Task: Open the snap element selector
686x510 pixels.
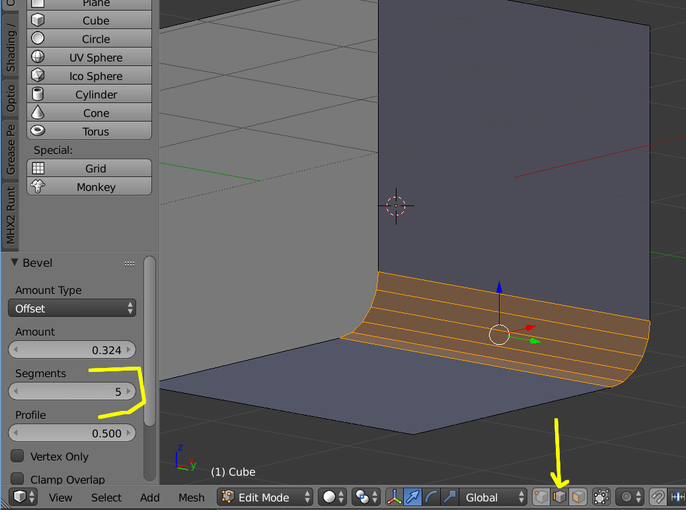Action: (x=677, y=497)
